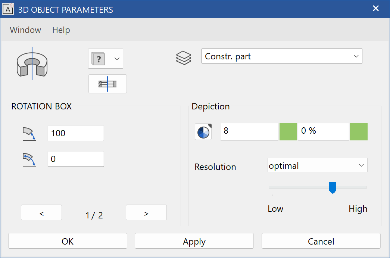
Task: Open the material selector dropdown with question mark
Action: 116,59
